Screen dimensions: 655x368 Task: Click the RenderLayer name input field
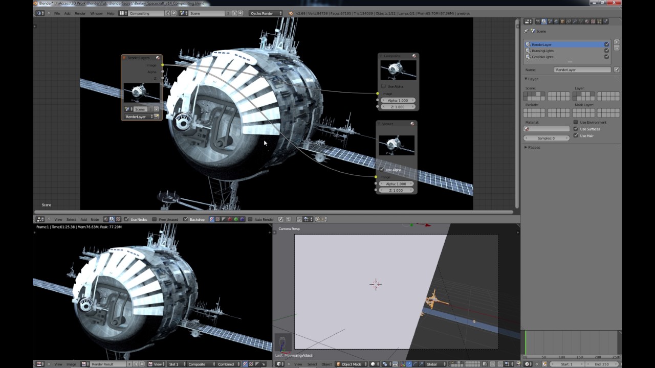(583, 70)
